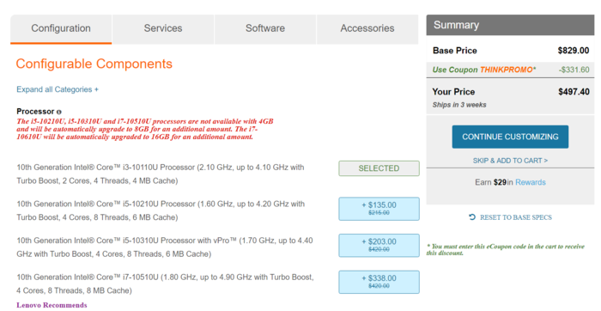Click i3-10110U processor description text

coord(161,174)
